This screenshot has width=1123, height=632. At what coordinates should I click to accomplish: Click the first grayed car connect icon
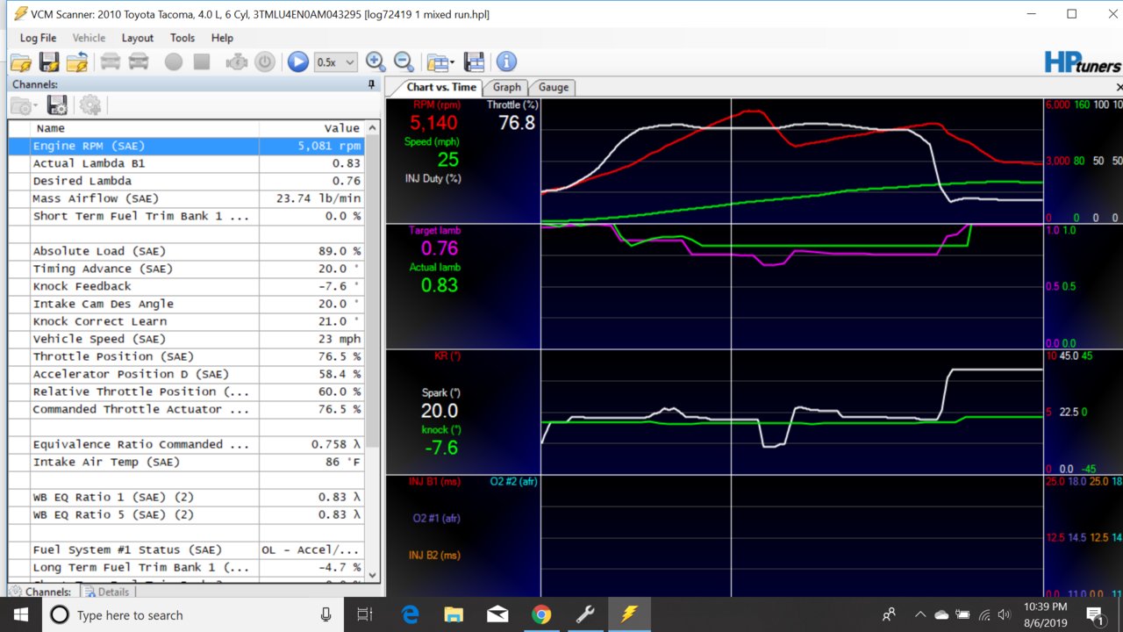[x=111, y=62]
